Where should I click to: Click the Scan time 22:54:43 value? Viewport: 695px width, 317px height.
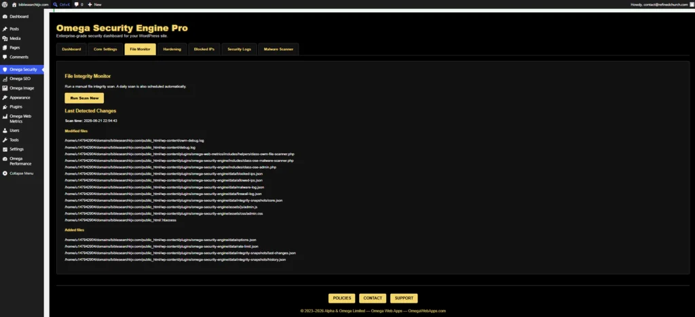(100, 121)
